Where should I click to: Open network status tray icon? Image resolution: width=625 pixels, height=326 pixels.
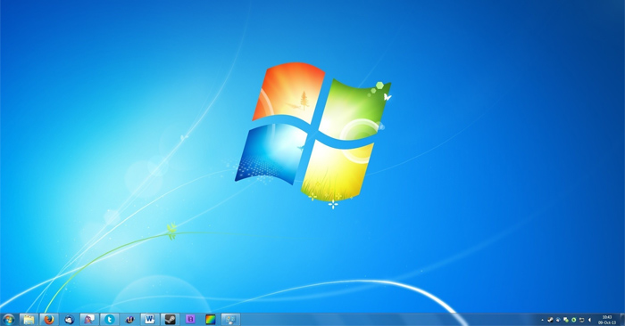click(x=581, y=320)
